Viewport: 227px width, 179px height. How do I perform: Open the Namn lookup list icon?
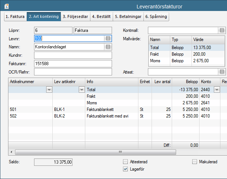click(x=108, y=47)
